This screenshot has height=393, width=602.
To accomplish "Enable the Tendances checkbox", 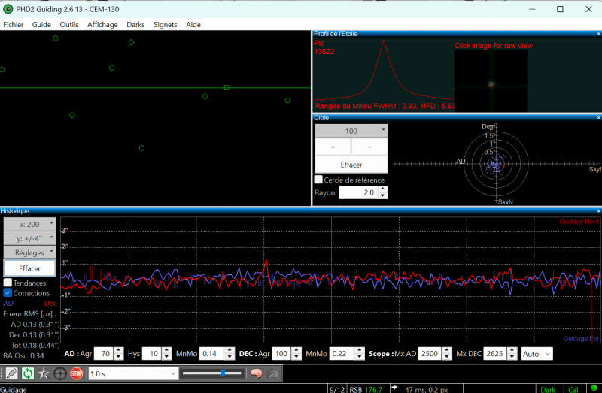I will 8,283.
